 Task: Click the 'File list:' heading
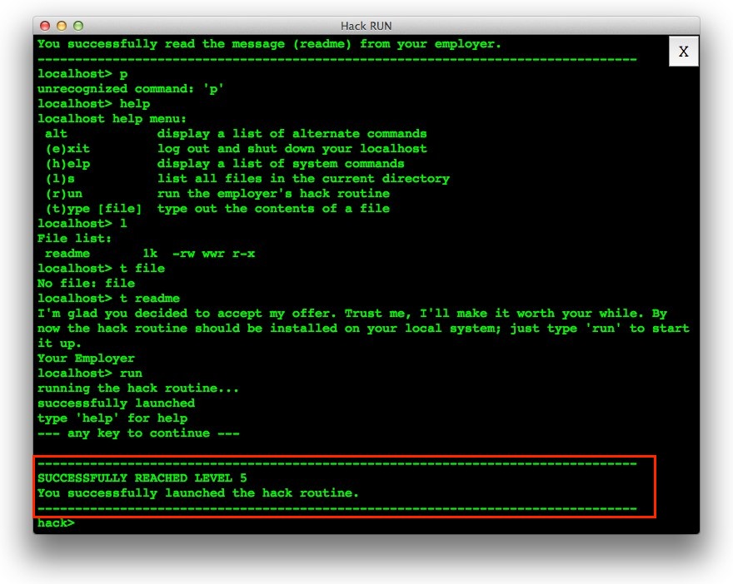pyautogui.click(x=74, y=239)
